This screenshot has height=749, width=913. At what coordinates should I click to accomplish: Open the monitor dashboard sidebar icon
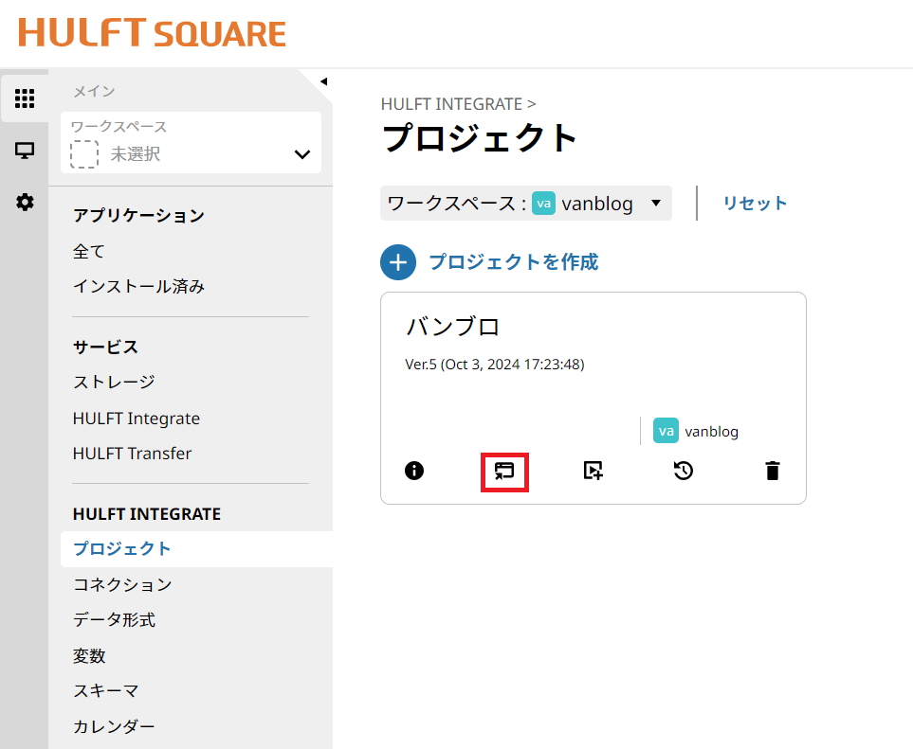[24, 149]
